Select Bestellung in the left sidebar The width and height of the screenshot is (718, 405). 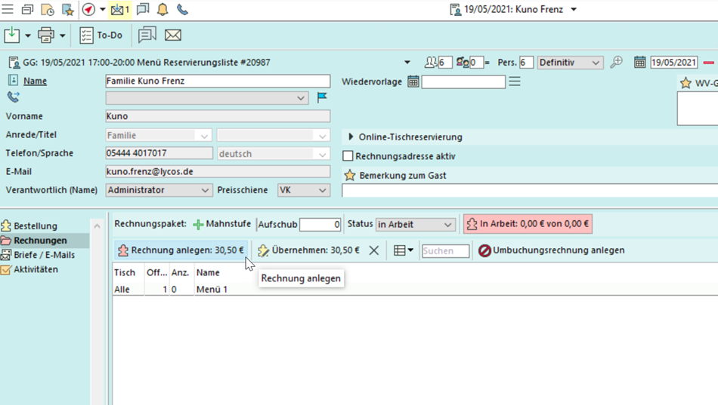point(35,226)
